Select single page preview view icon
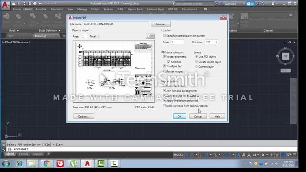Image resolution: width=306 pixels, height=172 pixels. coord(148,36)
